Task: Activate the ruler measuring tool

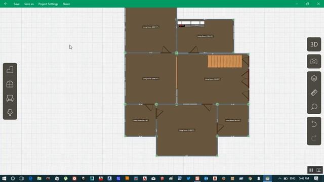Action: click(x=314, y=93)
